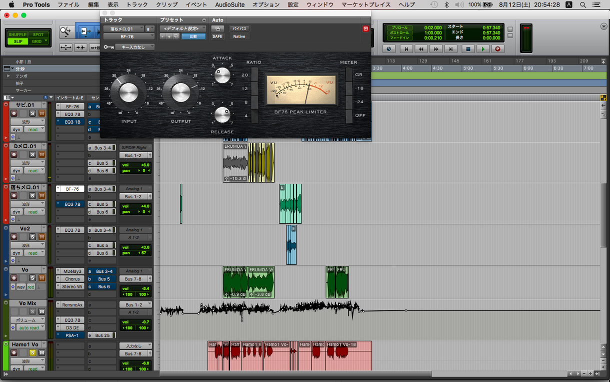Click the OUTPUT knob on BF-76
610x382 pixels.
click(x=181, y=93)
